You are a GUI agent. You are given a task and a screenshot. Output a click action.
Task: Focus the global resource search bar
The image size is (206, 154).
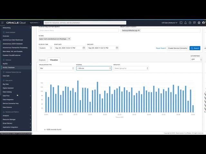(85, 23)
